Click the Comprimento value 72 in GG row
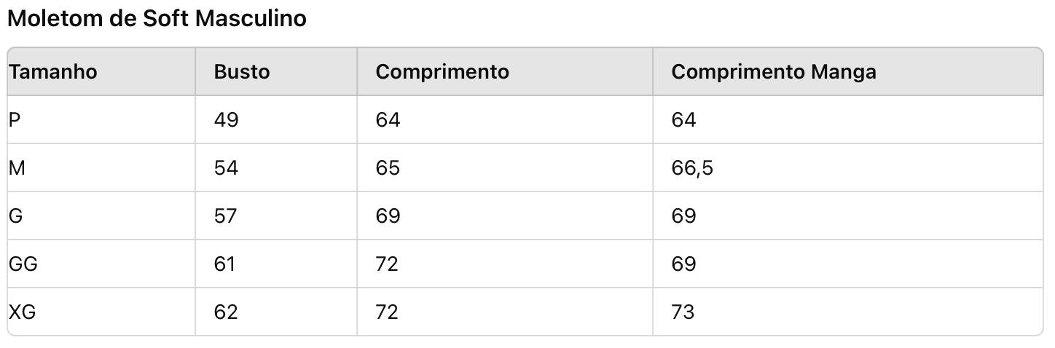 click(388, 264)
